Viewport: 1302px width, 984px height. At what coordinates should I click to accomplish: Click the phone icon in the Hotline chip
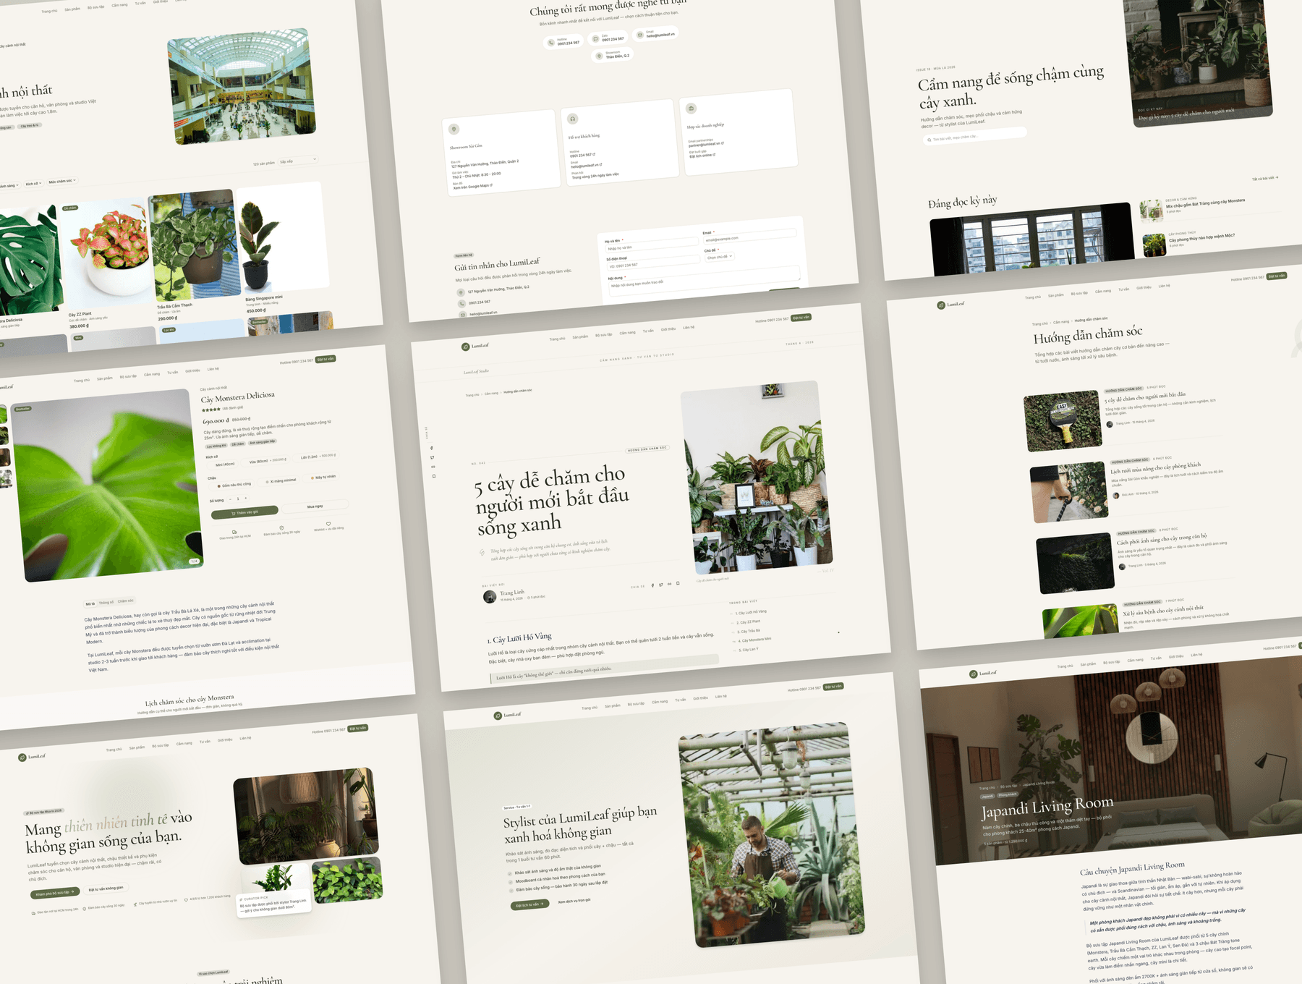(x=551, y=43)
